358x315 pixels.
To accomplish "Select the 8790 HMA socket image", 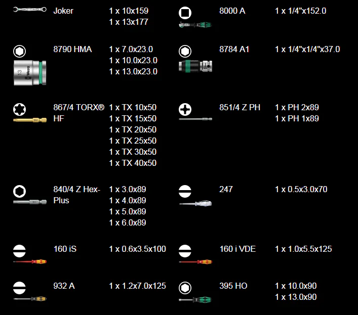I will pyautogui.click(x=30, y=73).
